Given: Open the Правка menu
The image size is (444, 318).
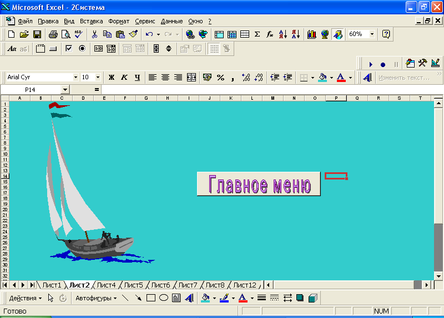Looking at the screenshot, I should pyautogui.click(x=48, y=21).
